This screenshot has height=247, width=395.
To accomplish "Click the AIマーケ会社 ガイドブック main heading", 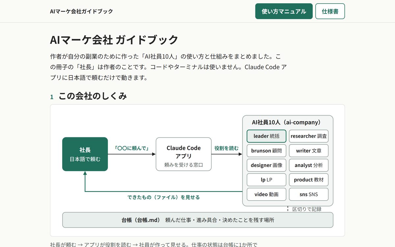I will click(x=114, y=40).
